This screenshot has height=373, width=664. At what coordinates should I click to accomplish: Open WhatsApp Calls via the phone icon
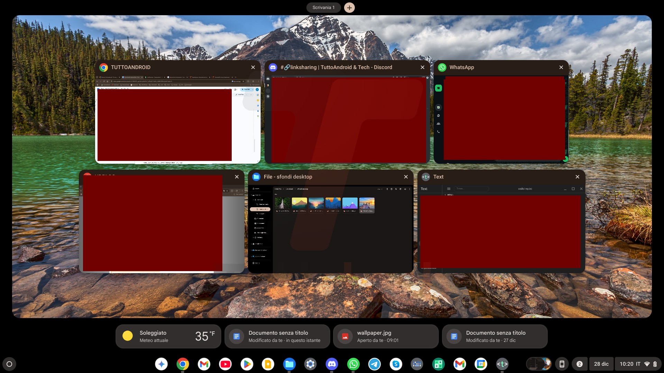pyautogui.click(x=439, y=132)
